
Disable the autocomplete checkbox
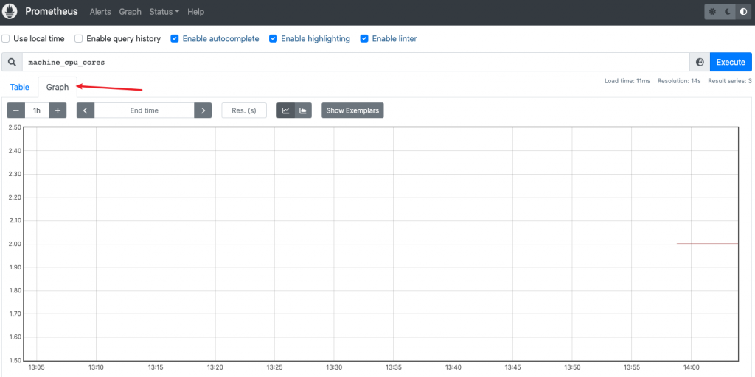click(x=175, y=38)
